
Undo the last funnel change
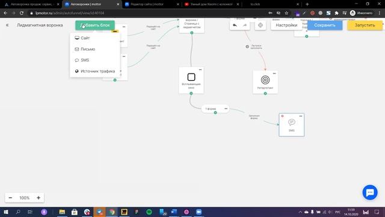[235, 25]
